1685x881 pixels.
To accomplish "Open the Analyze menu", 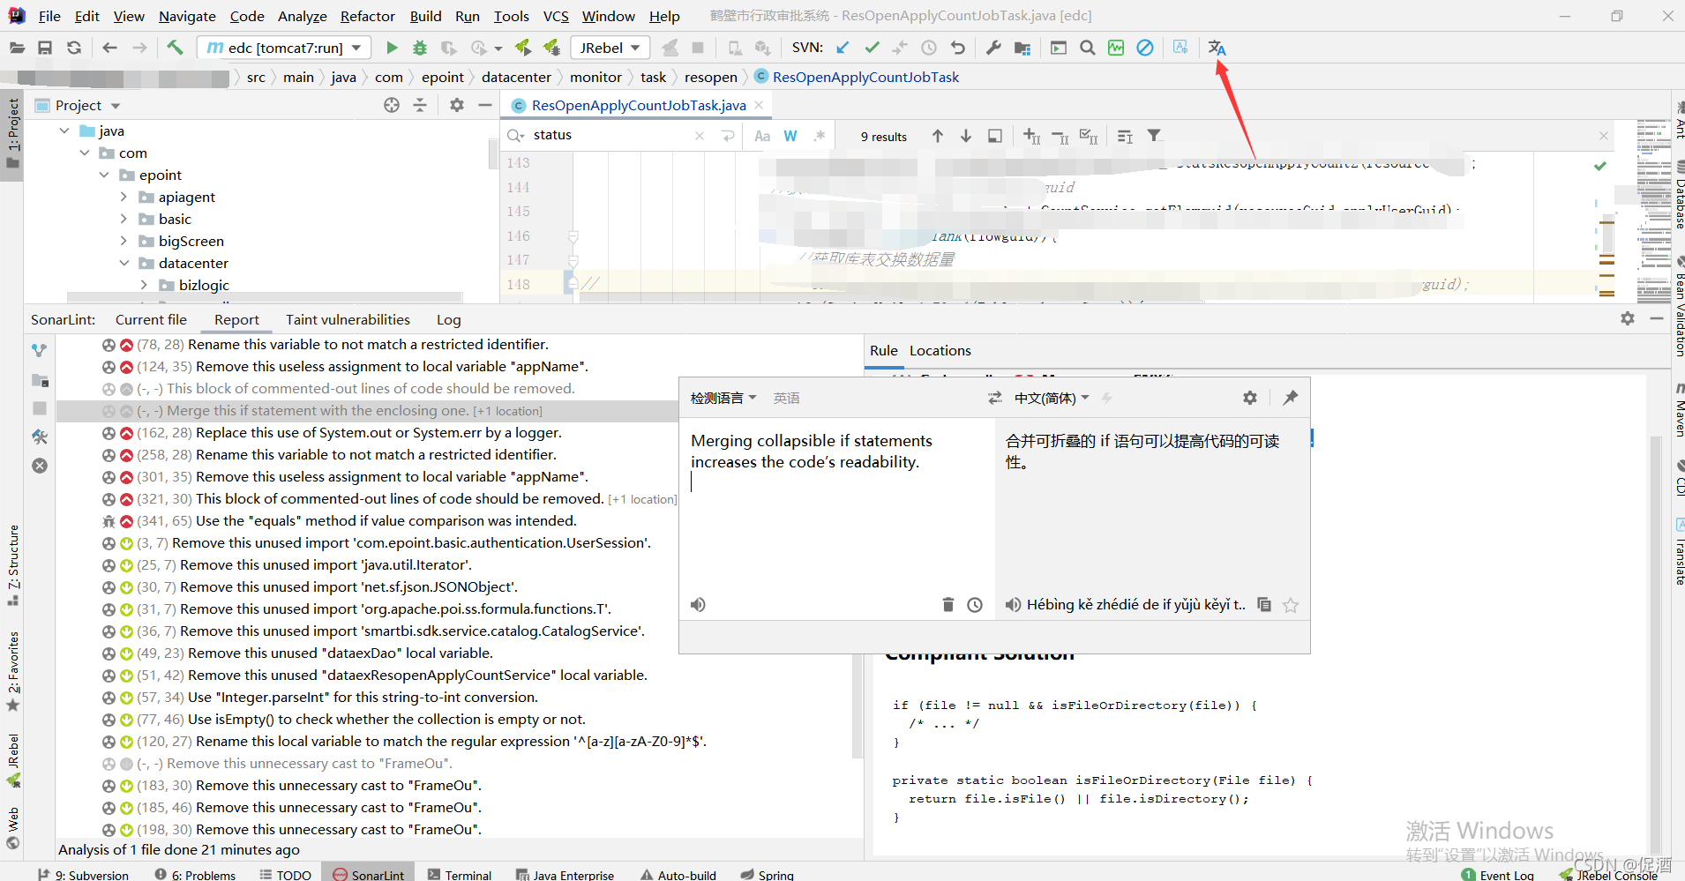I will (302, 16).
